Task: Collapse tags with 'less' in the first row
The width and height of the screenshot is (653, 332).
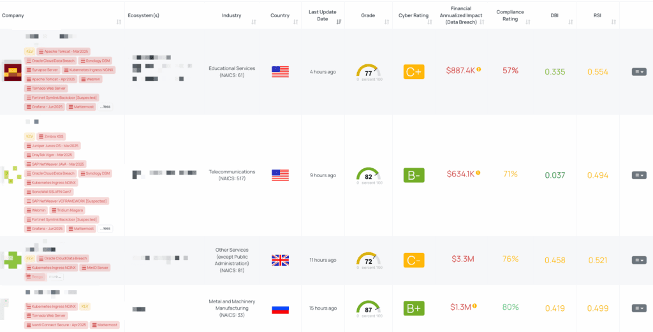Action: [x=105, y=106]
